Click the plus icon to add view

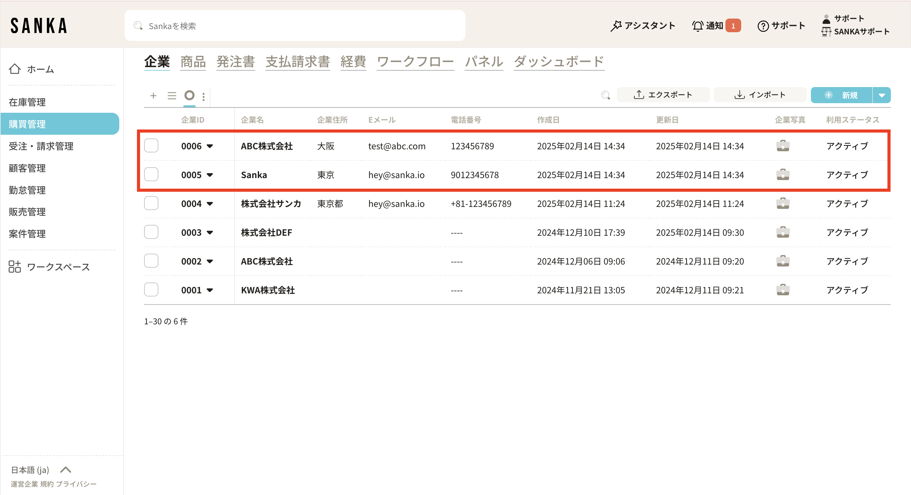pos(153,95)
